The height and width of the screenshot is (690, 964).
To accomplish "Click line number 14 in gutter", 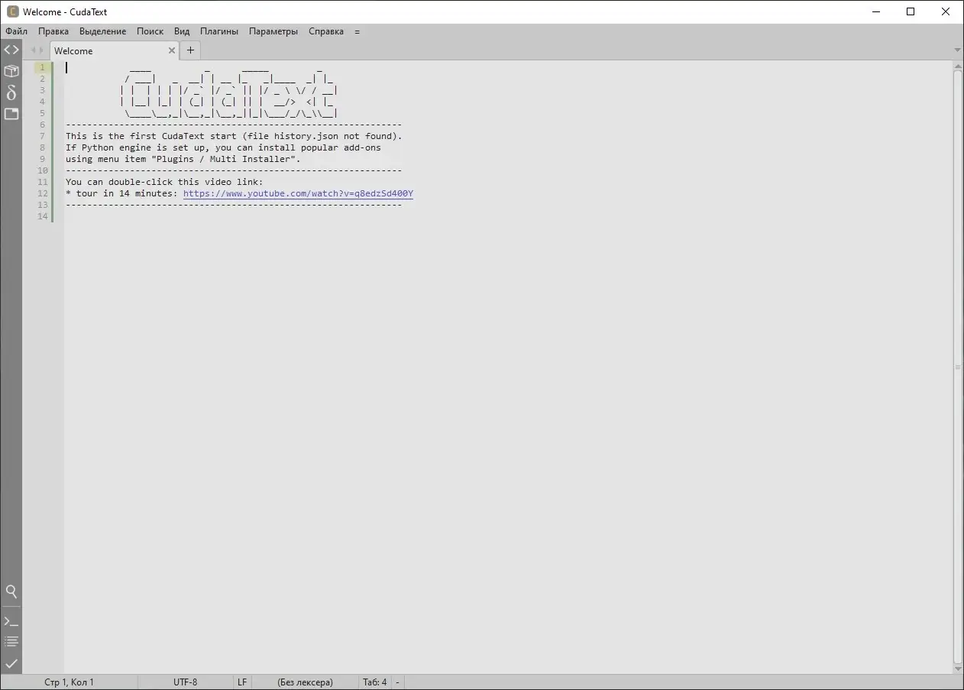I will coord(43,216).
